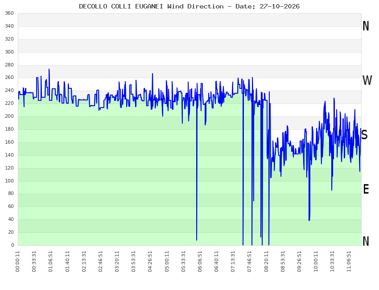The height and width of the screenshot is (290, 379).
Task: Select the 06:06:51 x-axis timestamp
Action: (x=200, y=261)
